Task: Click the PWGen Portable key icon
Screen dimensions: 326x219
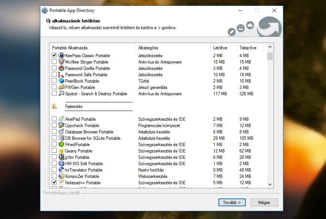Action: coord(61,87)
